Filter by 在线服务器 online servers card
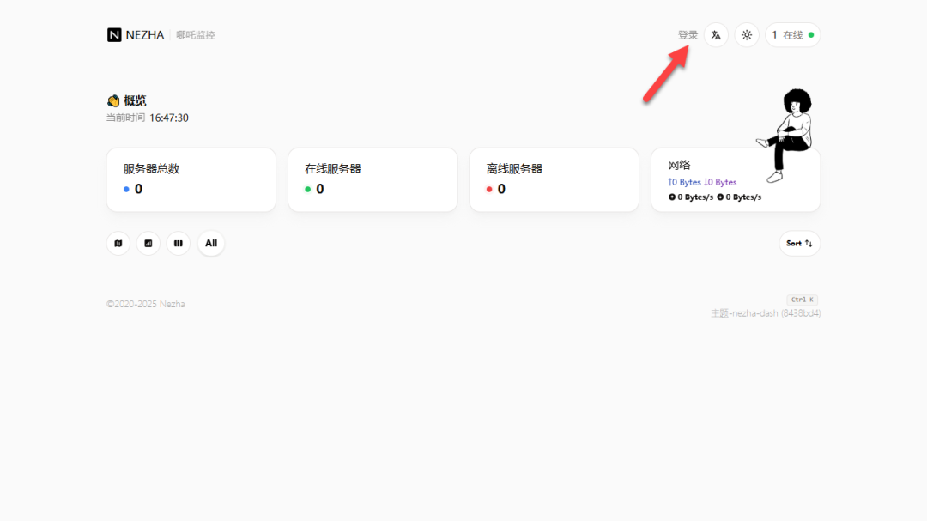The image size is (927, 521). click(373, 179)
